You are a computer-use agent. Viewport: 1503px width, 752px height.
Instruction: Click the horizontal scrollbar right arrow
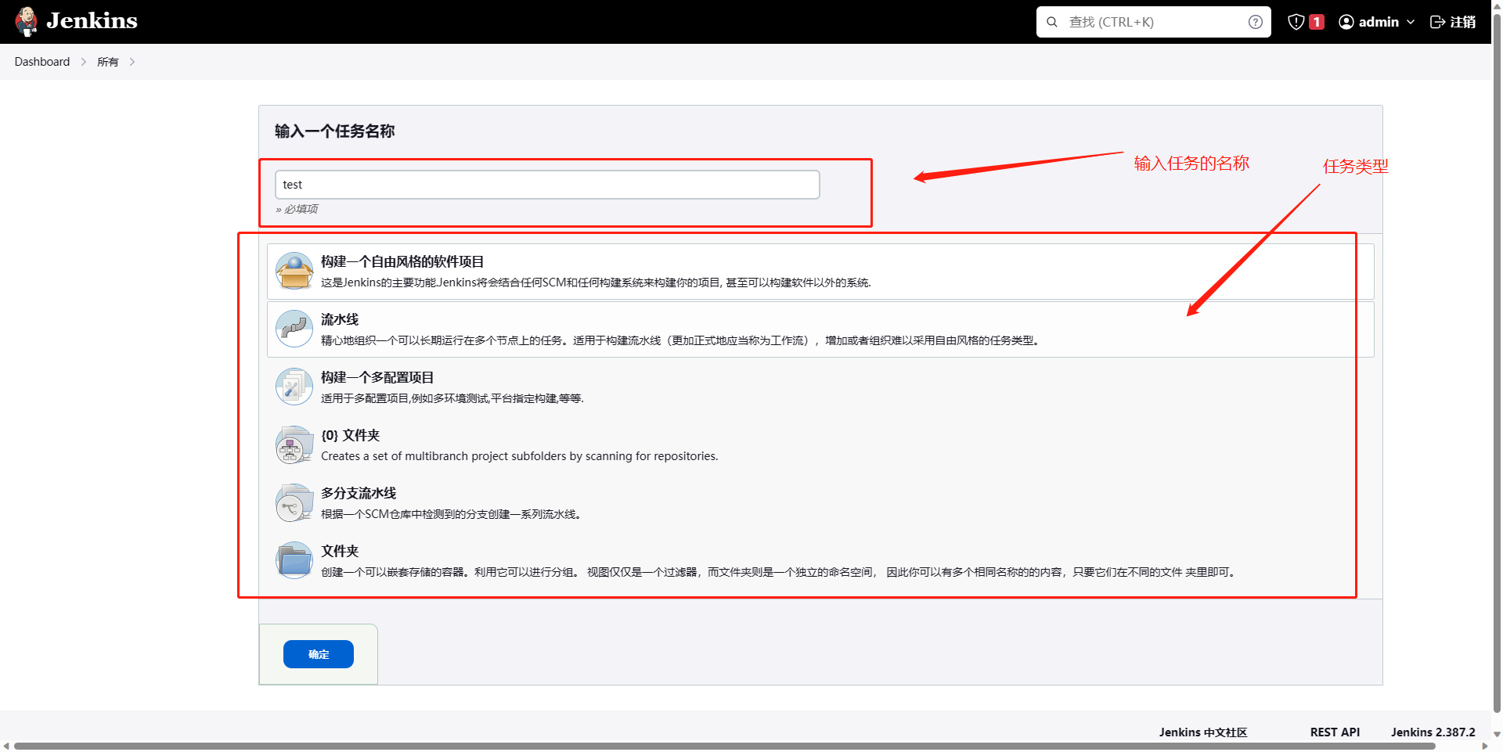pyautogui.click(x=1485, y=747)
